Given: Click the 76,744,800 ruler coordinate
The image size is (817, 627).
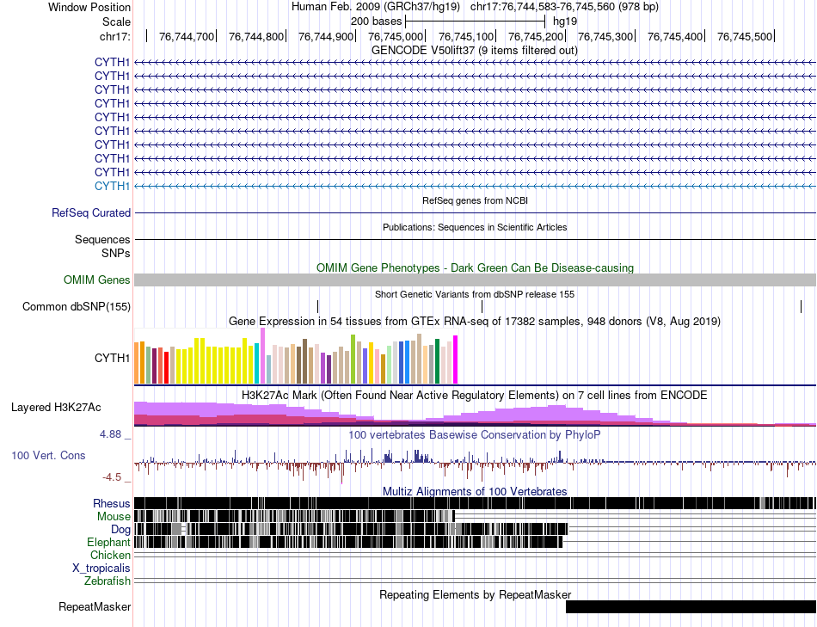Looking at the screenshot, I should click(x=256, y=36).
